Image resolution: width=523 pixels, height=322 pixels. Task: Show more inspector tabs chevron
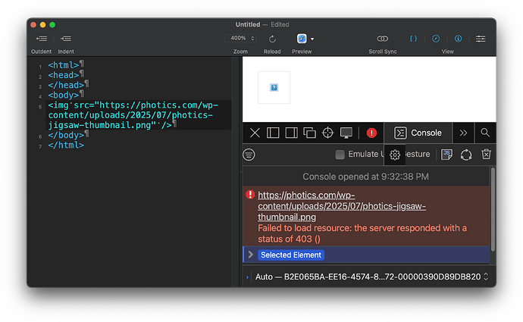point(464,133)
